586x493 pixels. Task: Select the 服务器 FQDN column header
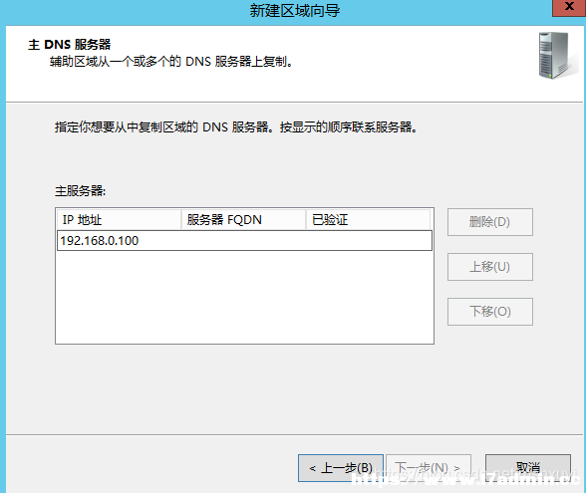243,219
